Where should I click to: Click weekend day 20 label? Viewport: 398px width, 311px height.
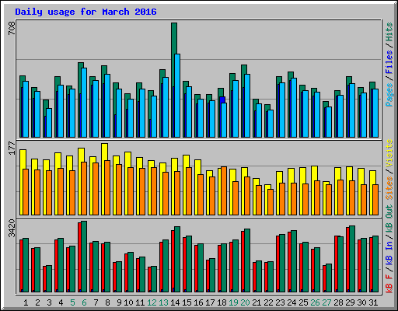pyautogui.click(x=245, y=302)
